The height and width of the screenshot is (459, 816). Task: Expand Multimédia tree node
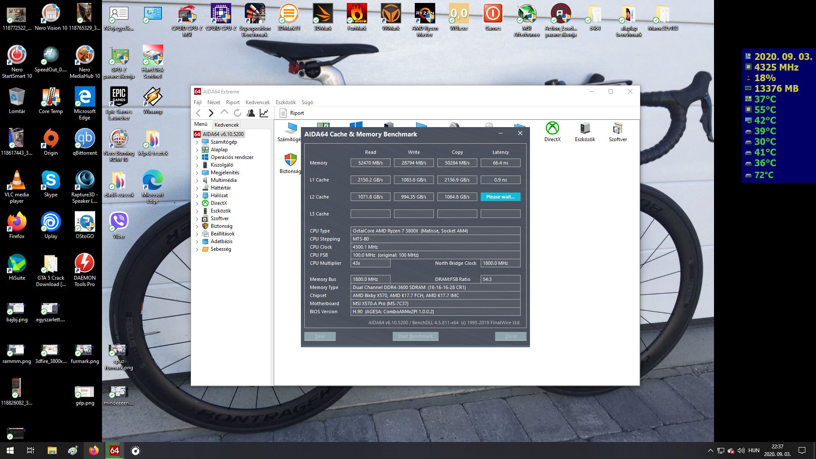click(x=197, y=181)
